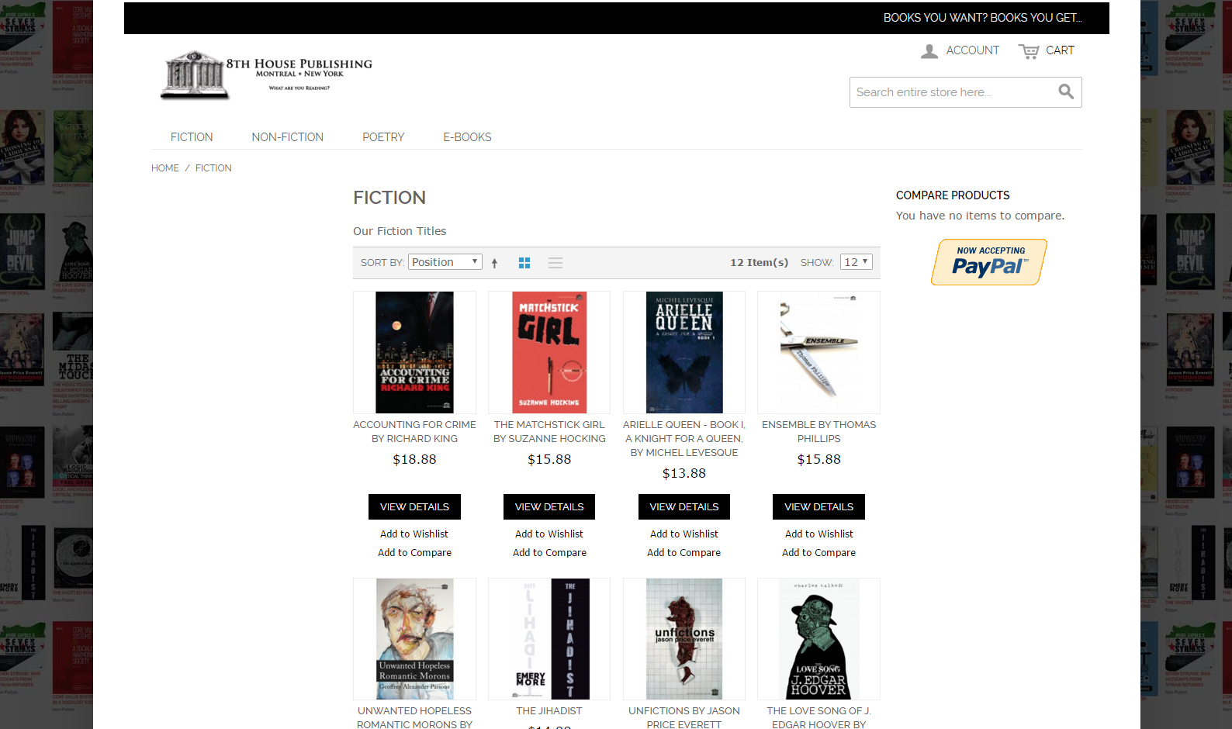Open the Account user icon
This screenshot has height=729, width=1232.
(929, 51)
